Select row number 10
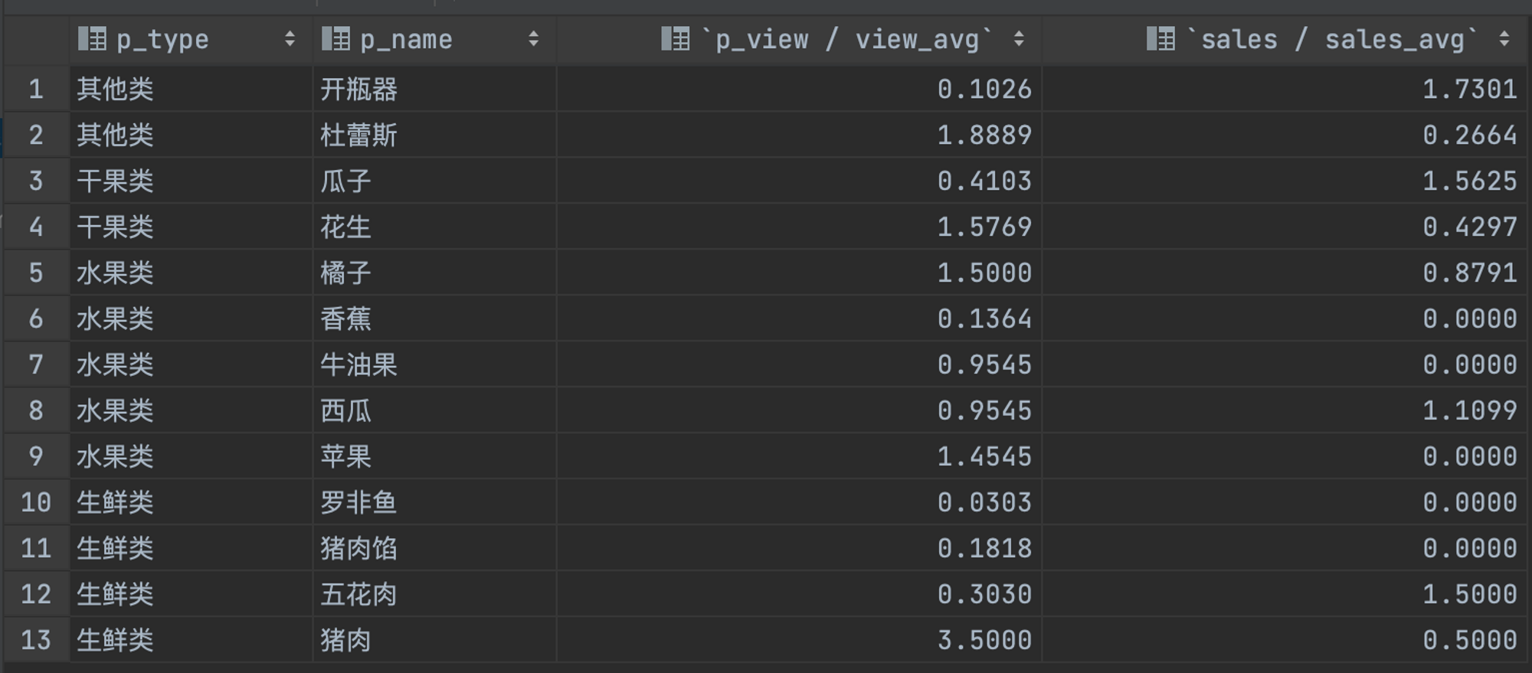 pyautogui.click(x=36, y=503)
